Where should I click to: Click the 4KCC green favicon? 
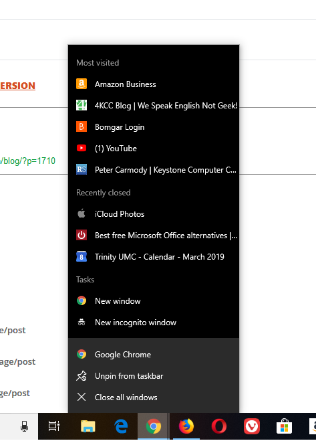coord(82,105)
